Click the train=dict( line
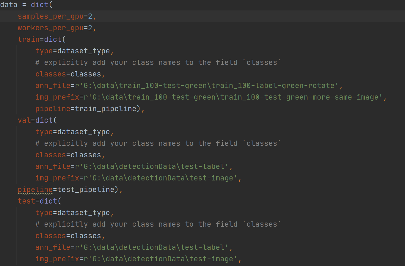The height and width of the screenshot is (266, 405). point(41,39)
